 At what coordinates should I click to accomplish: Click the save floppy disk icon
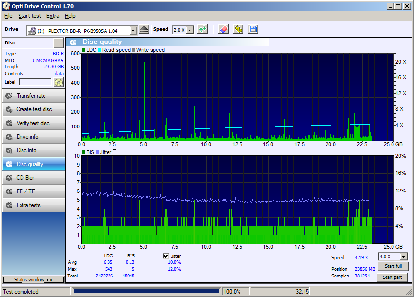click(253, 29)
